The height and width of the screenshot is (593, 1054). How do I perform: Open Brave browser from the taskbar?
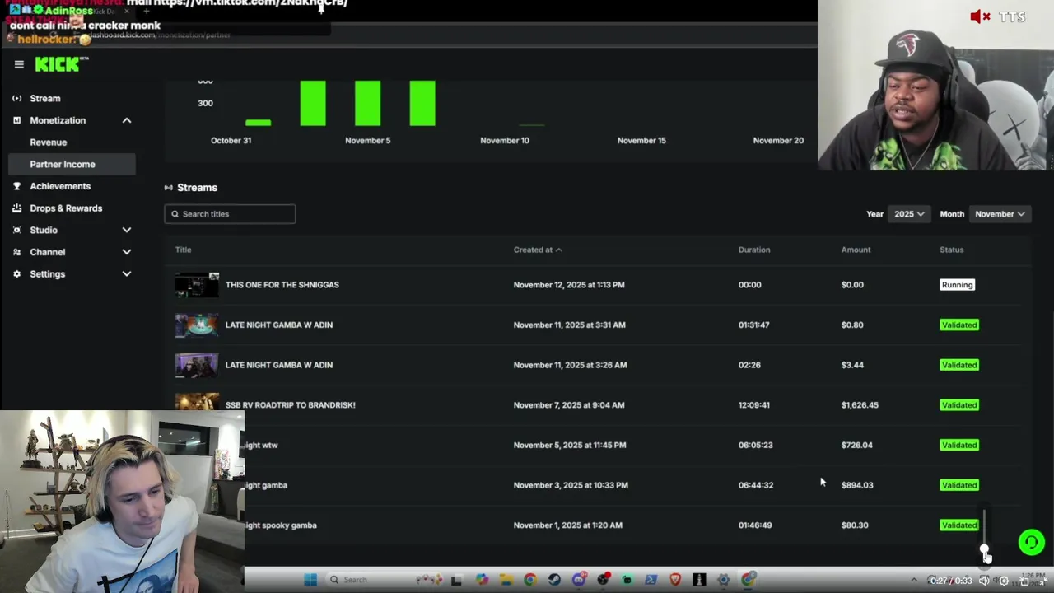[x=675, y=580]
